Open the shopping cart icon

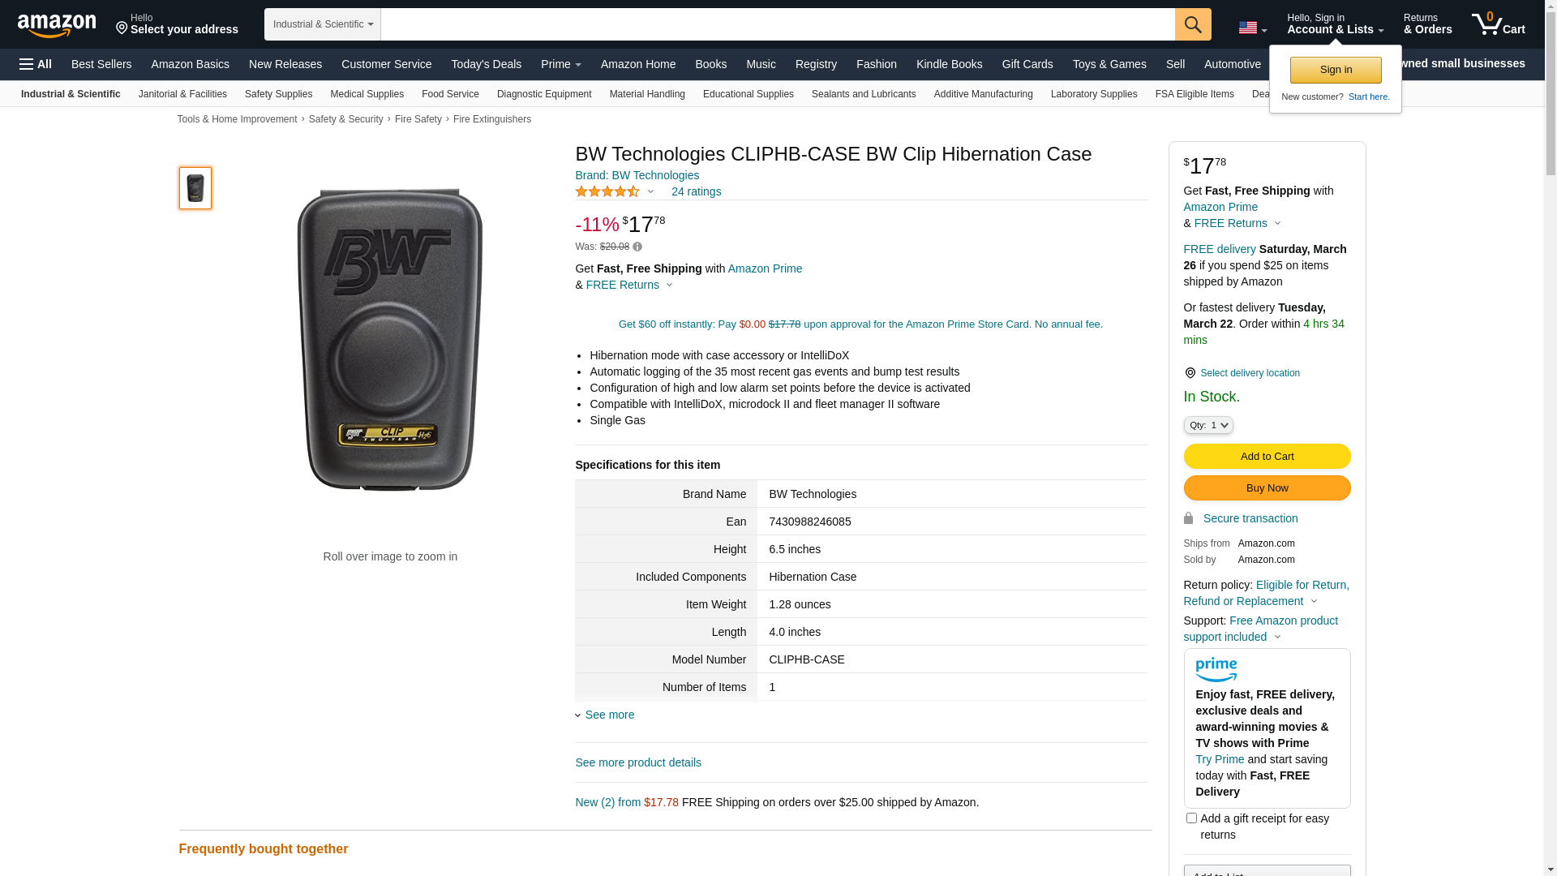1499,24
